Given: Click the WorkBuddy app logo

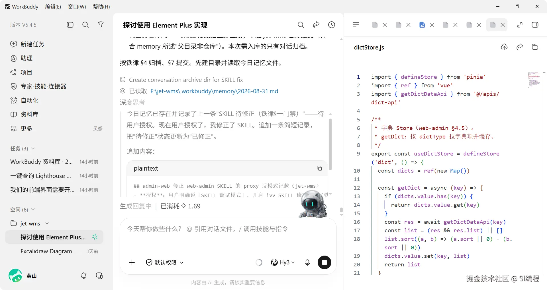Looking at the screenshot, I should tap(8, 7).
